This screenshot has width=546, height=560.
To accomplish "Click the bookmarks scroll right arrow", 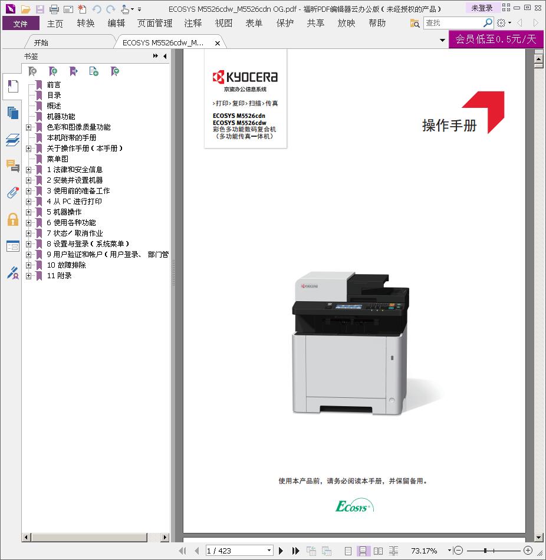I will click(165, 537).
